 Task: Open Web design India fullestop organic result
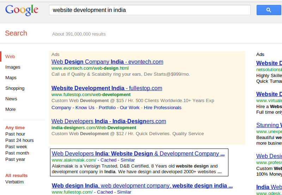[142, 185]
